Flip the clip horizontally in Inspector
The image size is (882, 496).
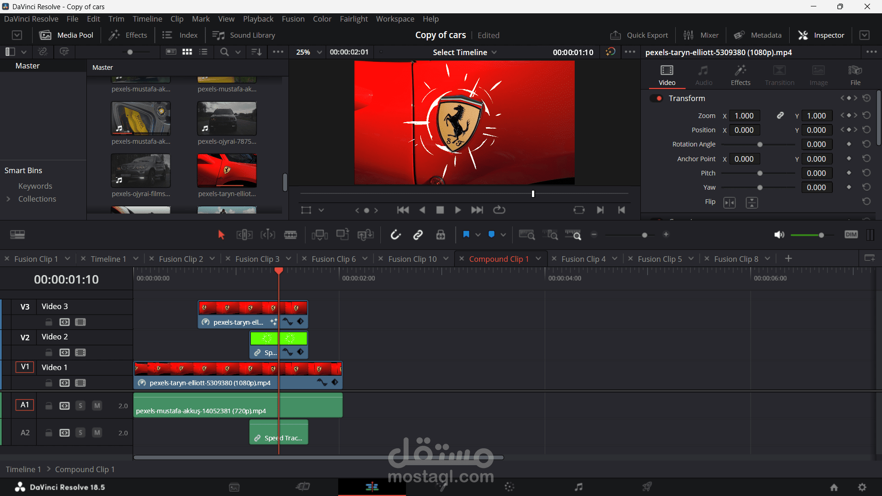pyautogui.click(x=729, y=203)
